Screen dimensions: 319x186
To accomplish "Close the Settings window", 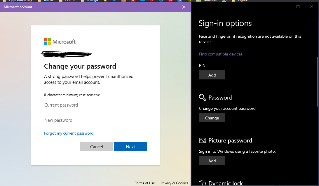I will [311, 7].
